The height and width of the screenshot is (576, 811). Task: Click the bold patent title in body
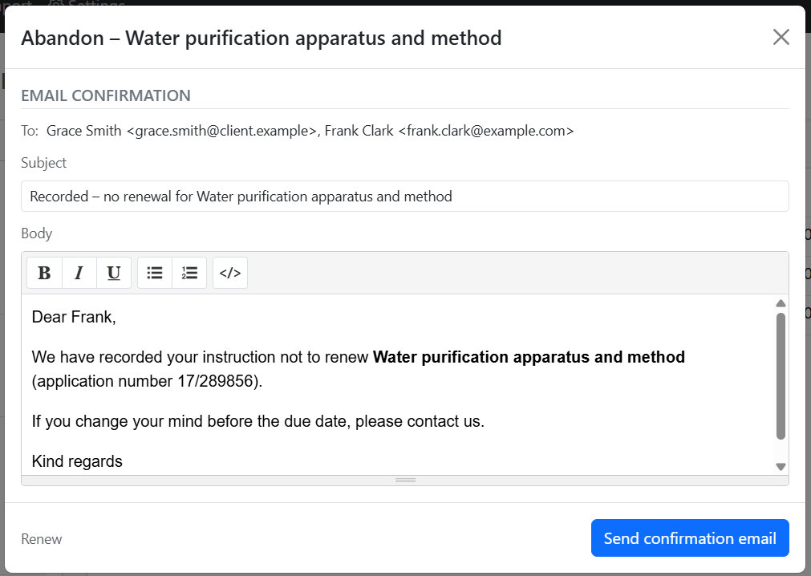click(x=529, y=357)
